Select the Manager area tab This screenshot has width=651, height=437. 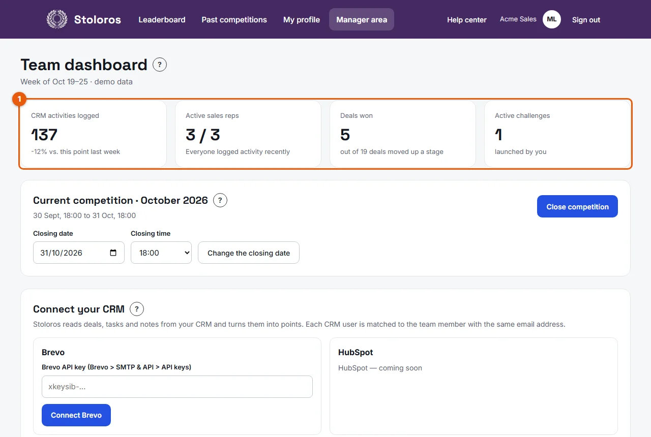coord(362,20)
